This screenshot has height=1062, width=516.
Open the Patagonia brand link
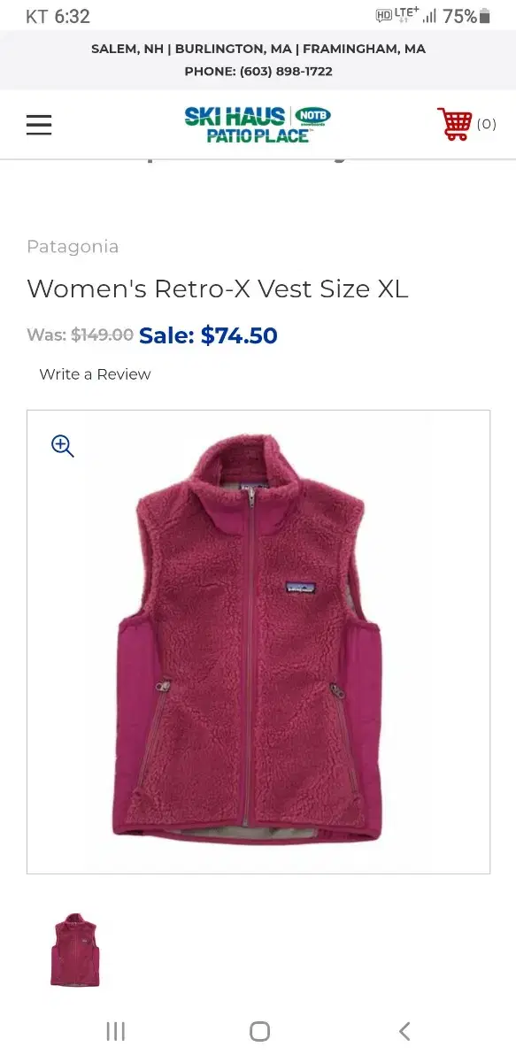click(73, 247)
